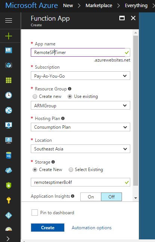Open the ARMGroup resource group dropdown
This screenshot has width=155, height=242.
[x=80, y=105]
